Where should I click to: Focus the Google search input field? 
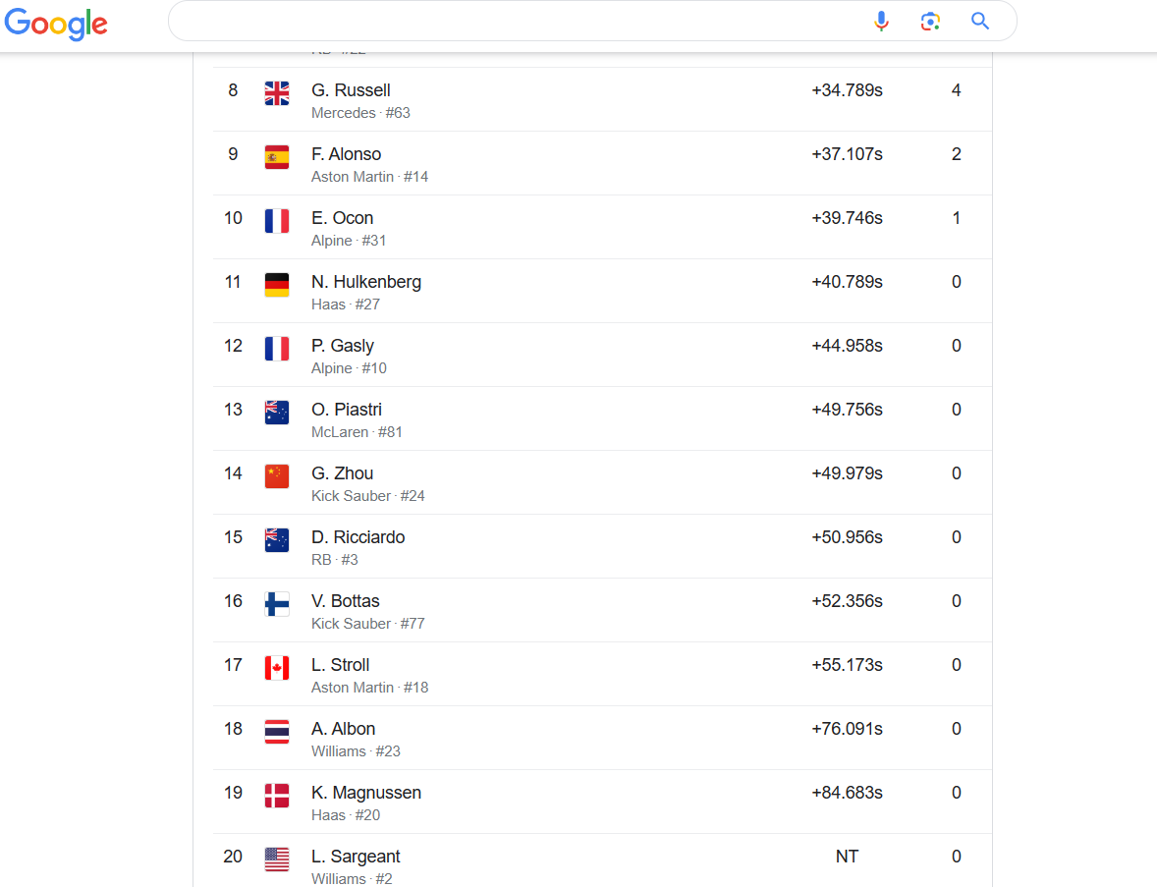point(517,21)
